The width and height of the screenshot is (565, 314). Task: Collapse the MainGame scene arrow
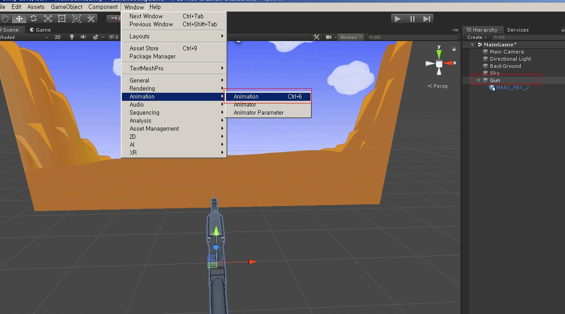pyautogui.click(x=473, y=45)
